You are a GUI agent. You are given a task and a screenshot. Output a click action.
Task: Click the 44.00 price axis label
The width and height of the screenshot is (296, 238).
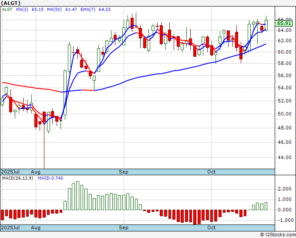click(285, 157)
